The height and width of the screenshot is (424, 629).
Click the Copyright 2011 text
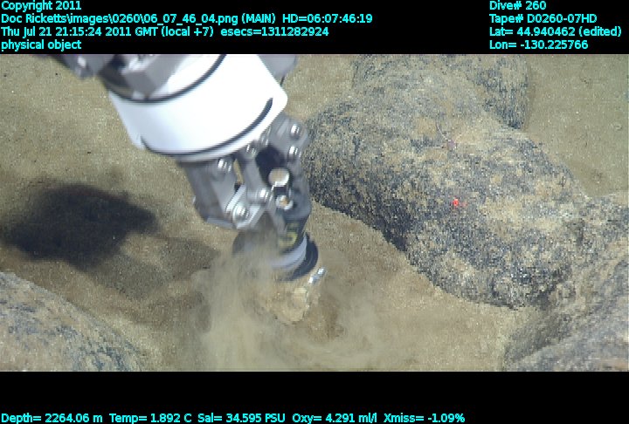pos(41,5)
